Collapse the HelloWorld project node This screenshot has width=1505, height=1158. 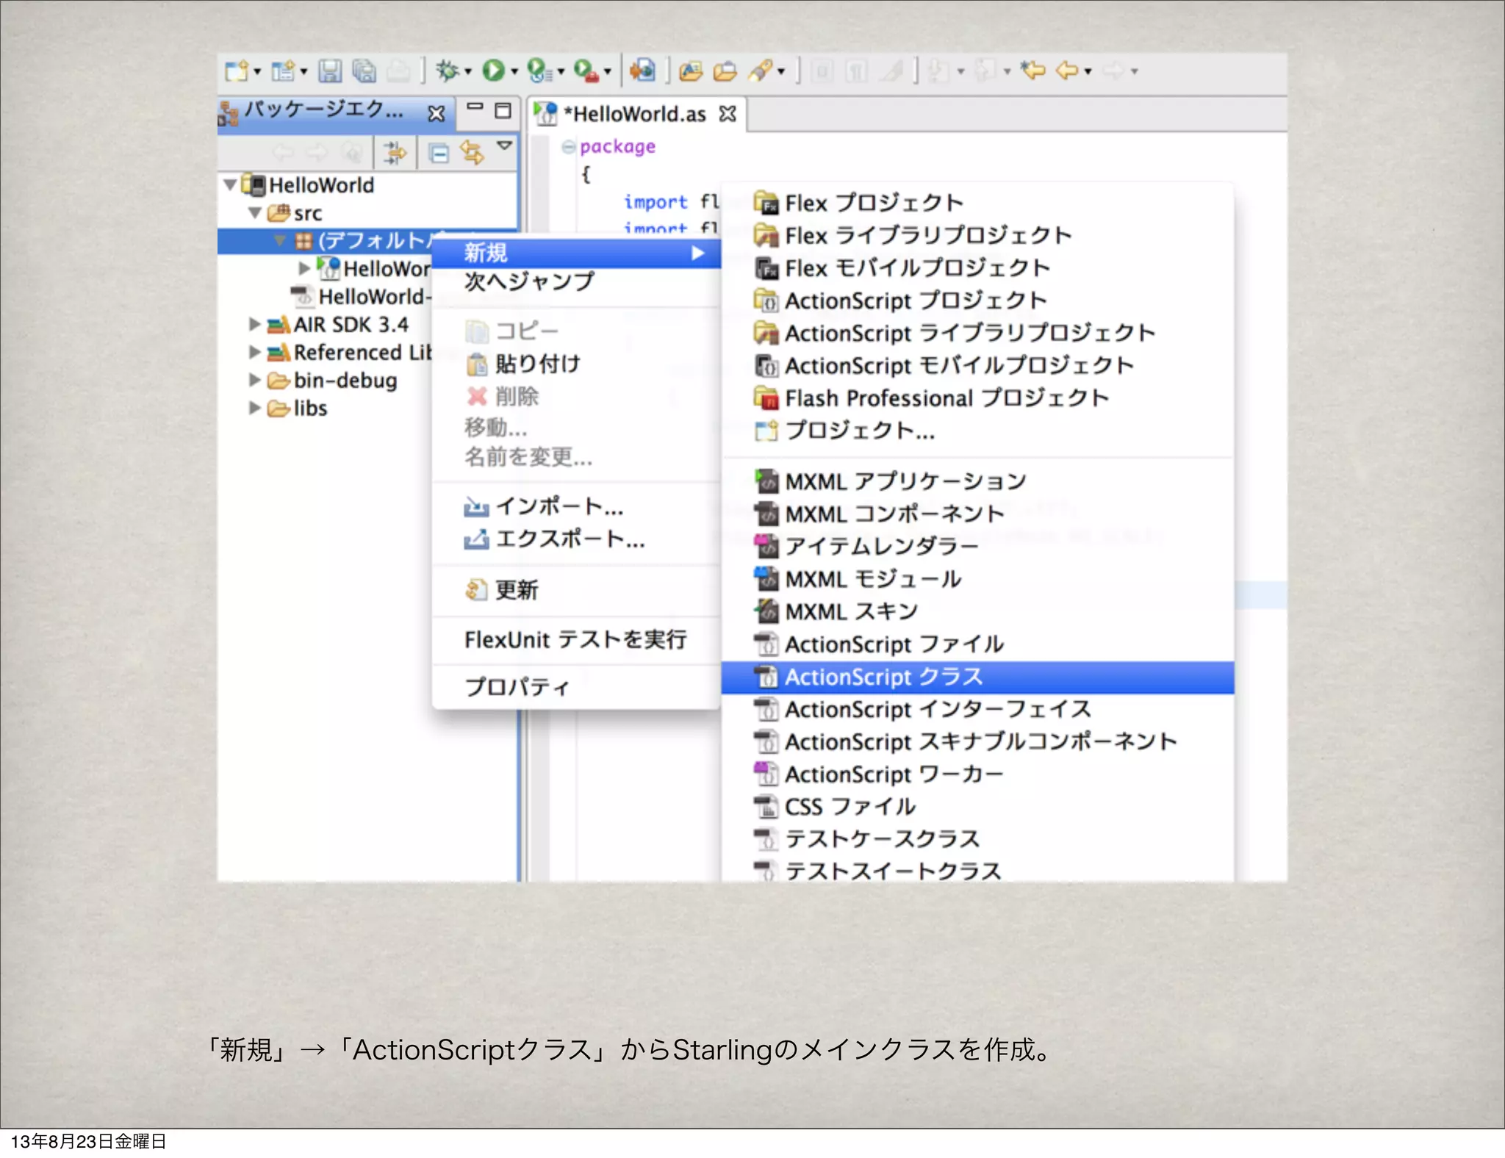231,184
